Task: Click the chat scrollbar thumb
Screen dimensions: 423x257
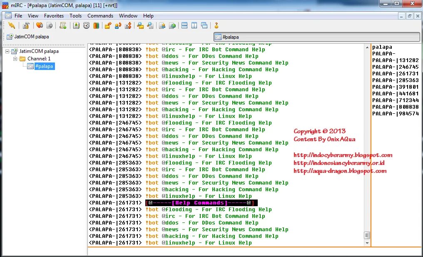Action: [367, 235]
